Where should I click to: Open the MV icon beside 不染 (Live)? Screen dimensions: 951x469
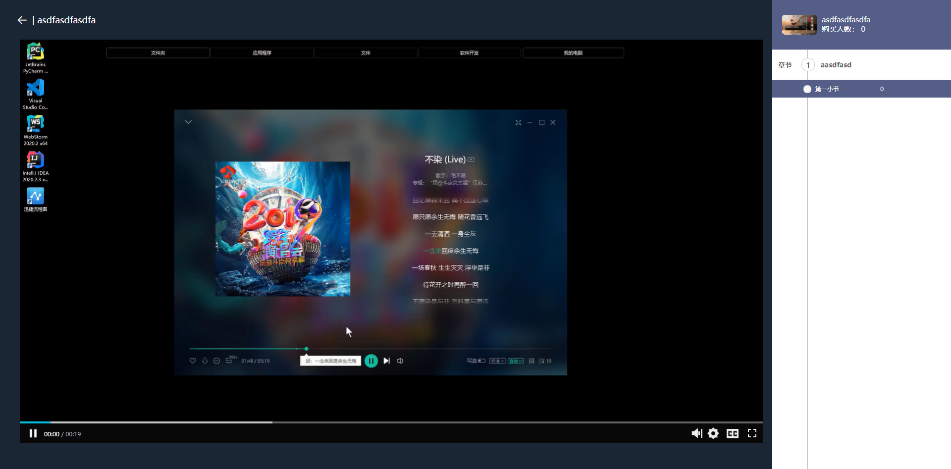point(471,159)
